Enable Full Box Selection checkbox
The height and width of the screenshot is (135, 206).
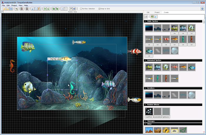click(81, 9)
